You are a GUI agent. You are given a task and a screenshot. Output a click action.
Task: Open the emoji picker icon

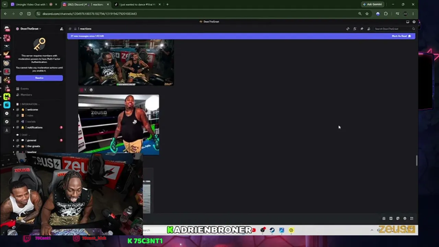(405, 219)
